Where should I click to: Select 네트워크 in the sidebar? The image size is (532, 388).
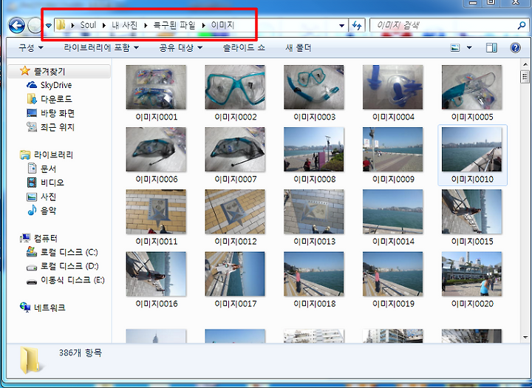pyautogui.click(x=50, y=308)
